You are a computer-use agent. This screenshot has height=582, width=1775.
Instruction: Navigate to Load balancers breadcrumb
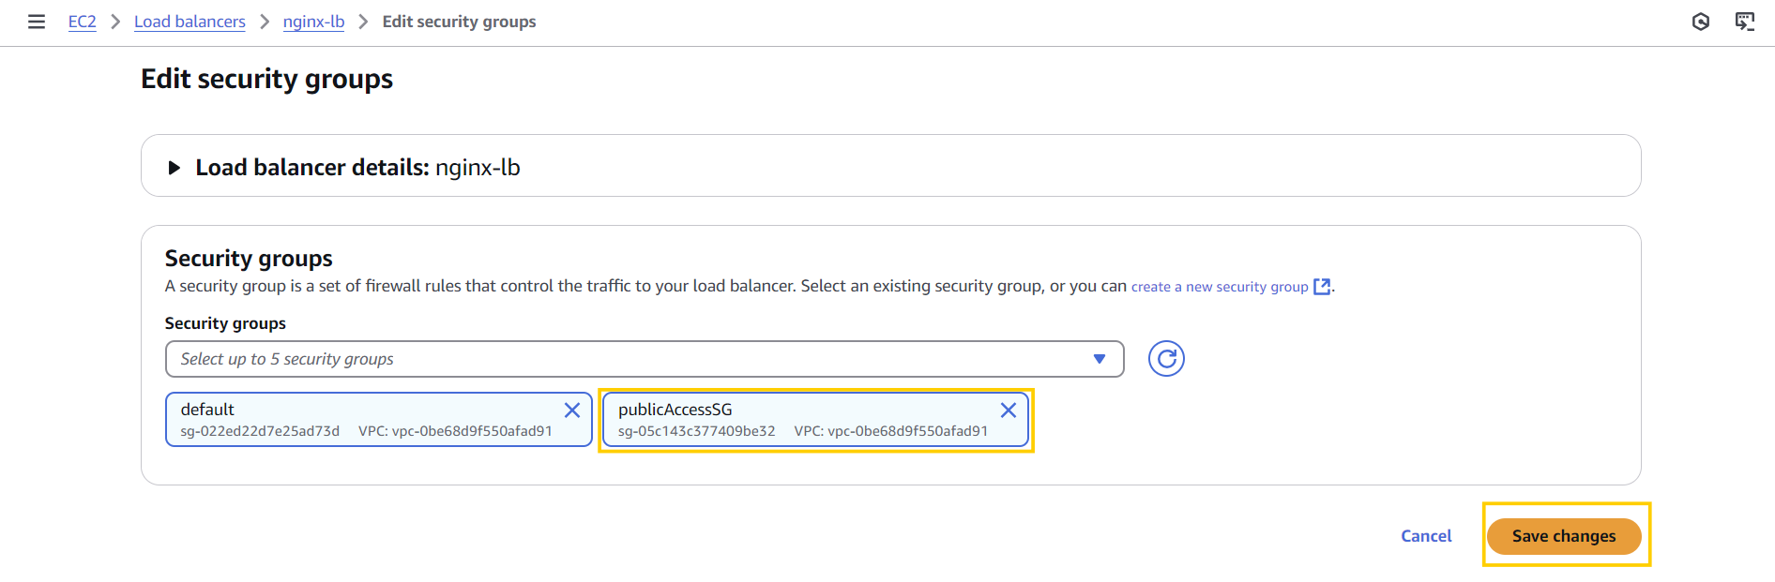[190, 22]
